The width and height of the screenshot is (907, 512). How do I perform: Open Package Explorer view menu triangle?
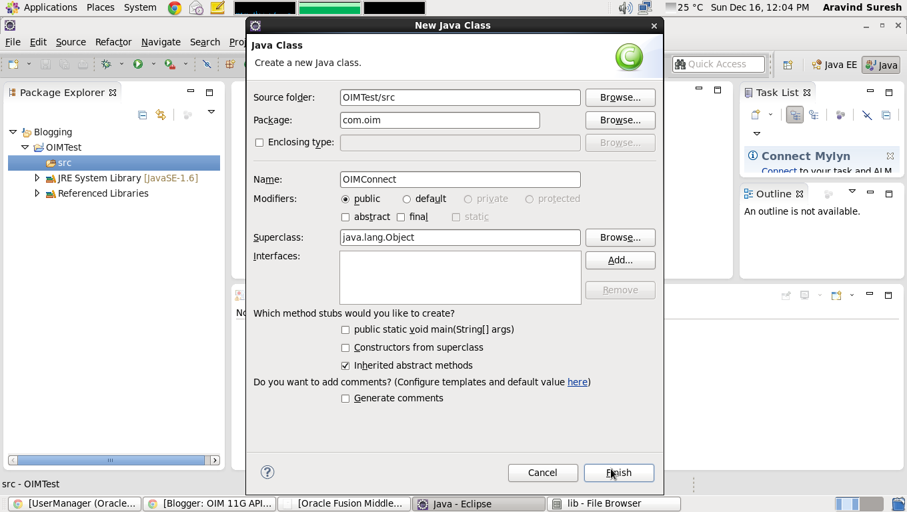(x=211, y=112)
